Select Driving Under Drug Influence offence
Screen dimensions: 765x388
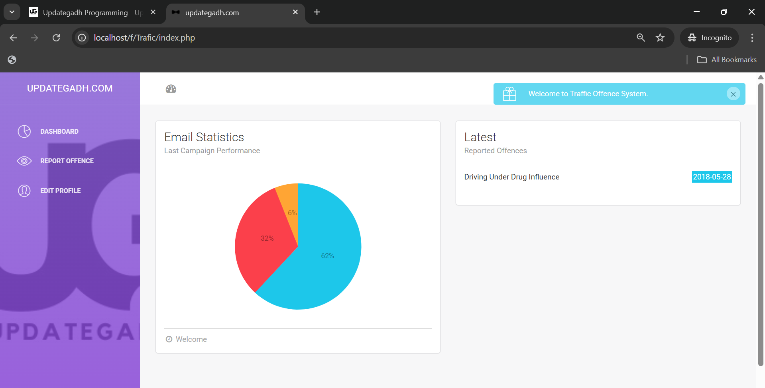coord(511,177)
